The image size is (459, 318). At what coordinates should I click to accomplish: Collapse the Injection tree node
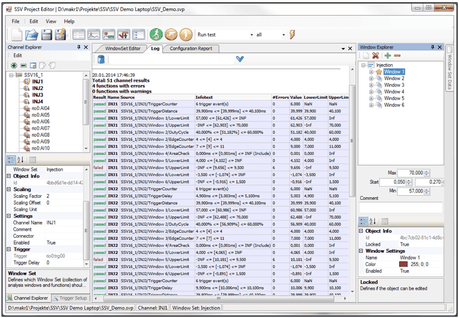pyautogui.click(x=363, y=65)
